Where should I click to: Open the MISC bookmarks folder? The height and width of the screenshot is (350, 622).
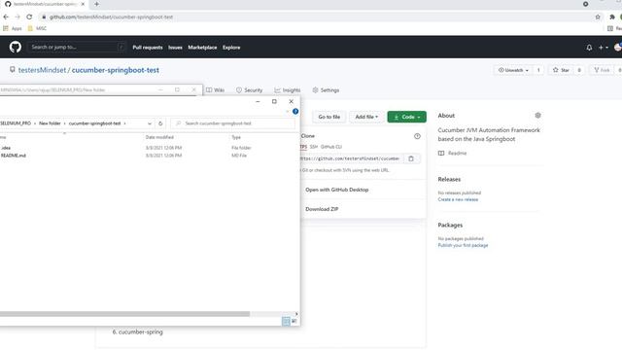coord(37,28)
